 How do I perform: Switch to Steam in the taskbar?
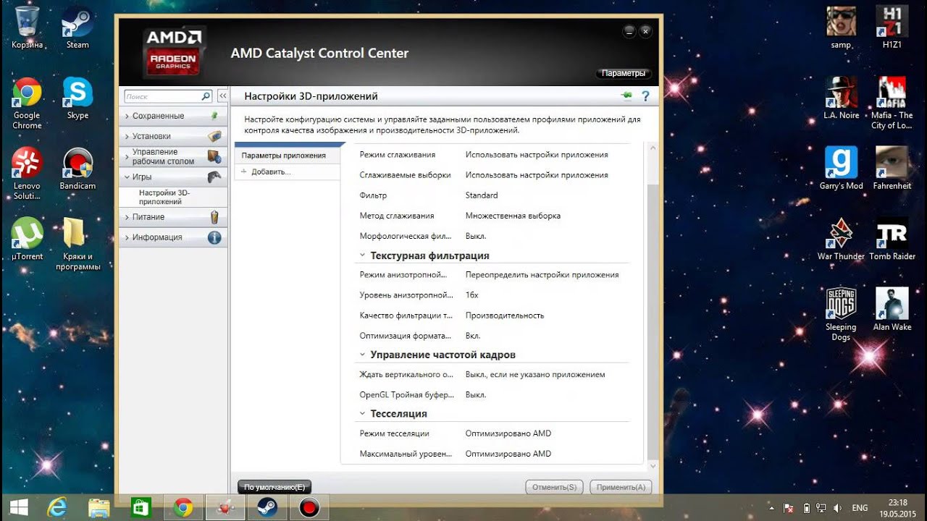click(267, 508)
